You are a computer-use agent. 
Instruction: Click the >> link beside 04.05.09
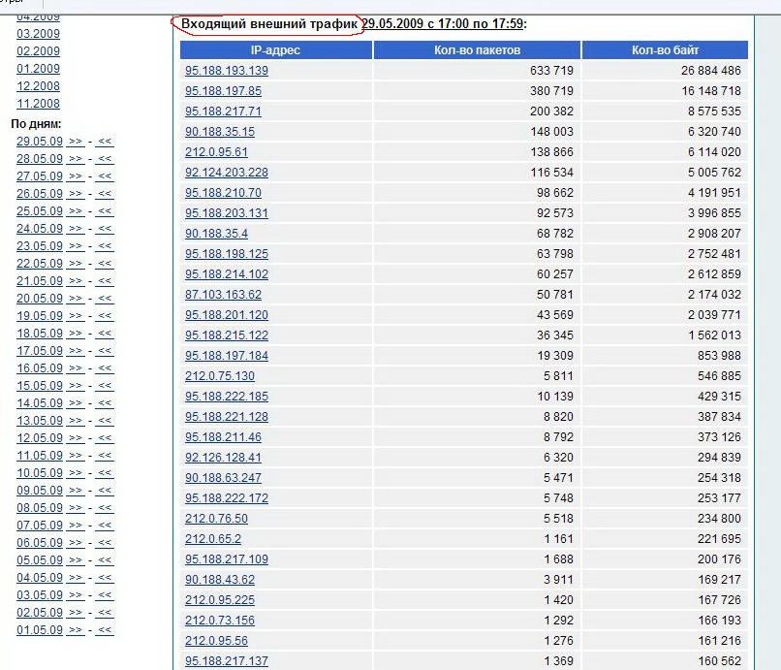[76, 578]
